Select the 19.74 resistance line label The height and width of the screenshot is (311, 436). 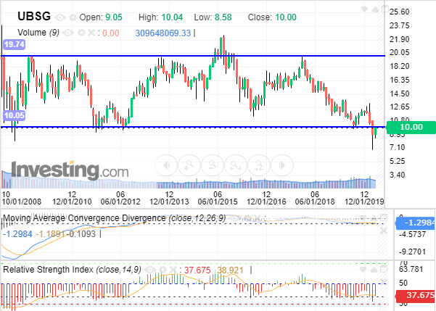(x=15, y=44)
